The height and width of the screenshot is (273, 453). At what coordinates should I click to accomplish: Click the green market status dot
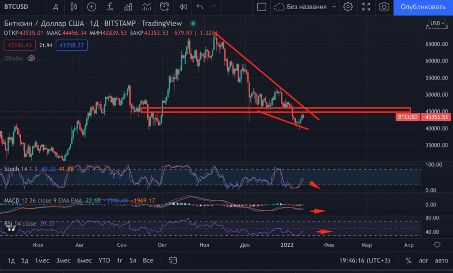[x=193, y=24]
